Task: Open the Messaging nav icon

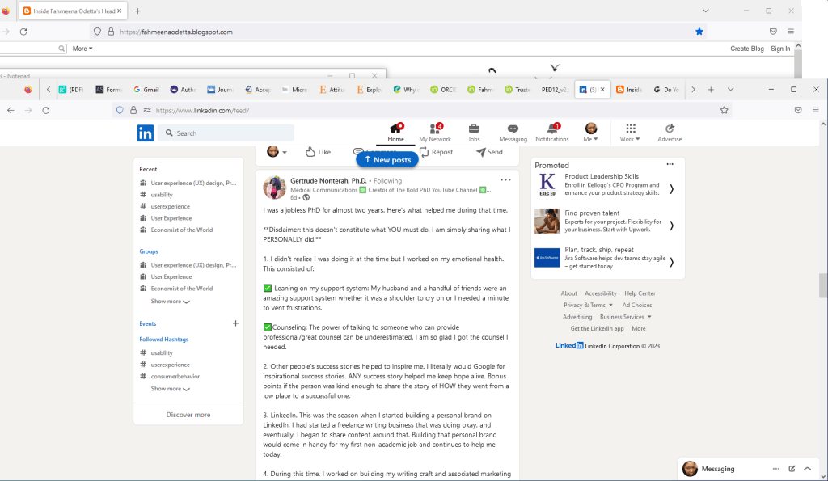Action: click(513, 129)
